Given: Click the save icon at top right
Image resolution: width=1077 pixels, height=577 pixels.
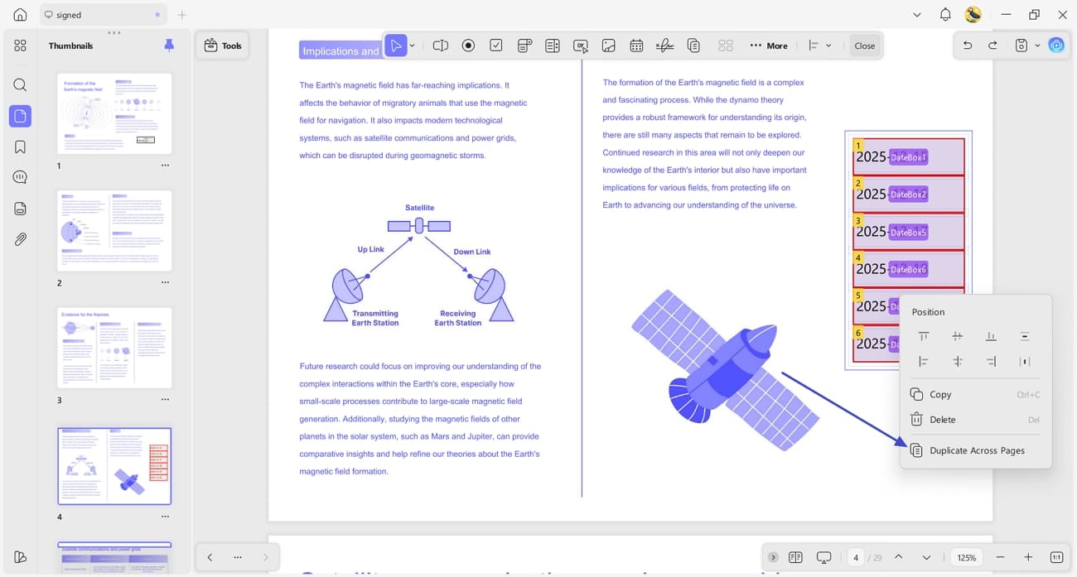Looking at the screenshot, I should [x=1021, y=46].
